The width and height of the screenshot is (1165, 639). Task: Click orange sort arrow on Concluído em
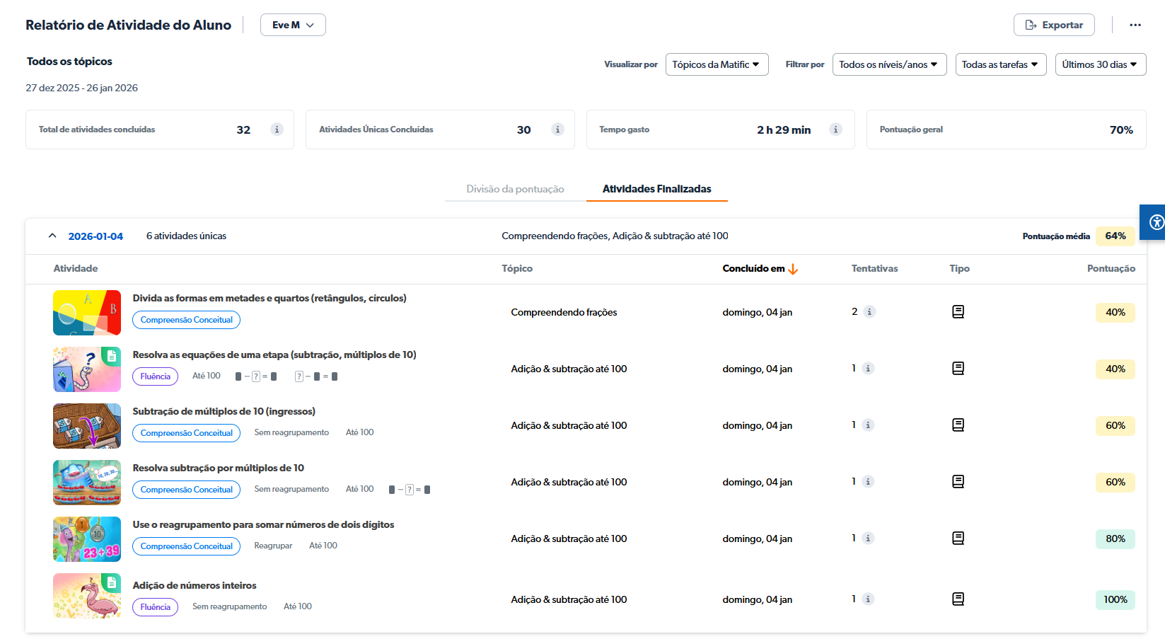tap(793, 269)
